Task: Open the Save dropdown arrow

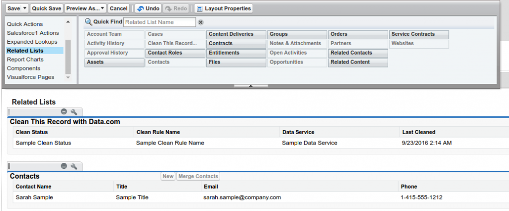Action: click(x=25, y=8)
